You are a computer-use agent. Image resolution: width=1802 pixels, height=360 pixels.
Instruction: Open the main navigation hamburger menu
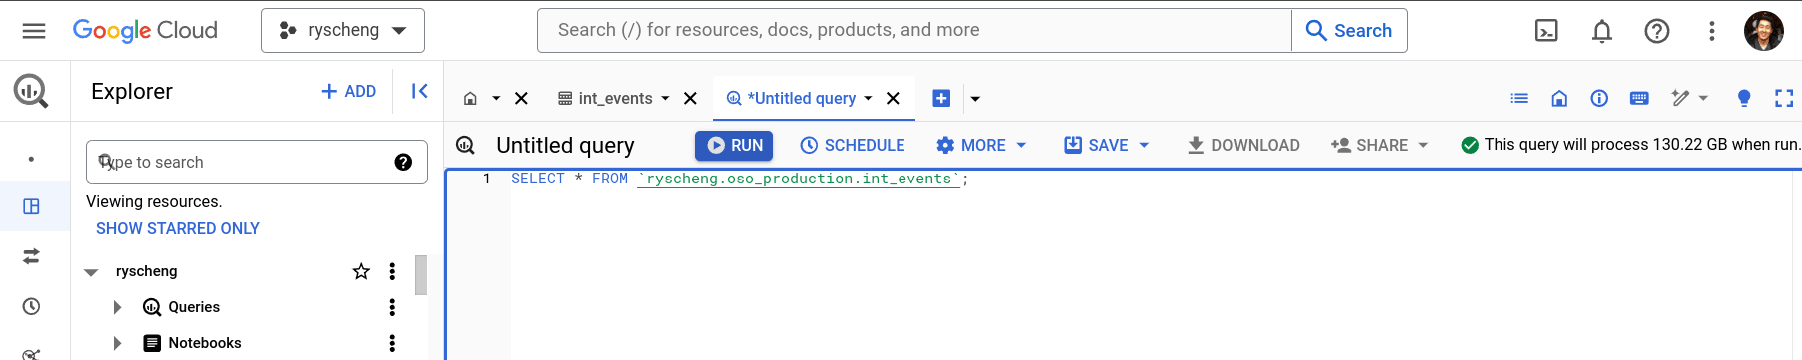(34, 31)
